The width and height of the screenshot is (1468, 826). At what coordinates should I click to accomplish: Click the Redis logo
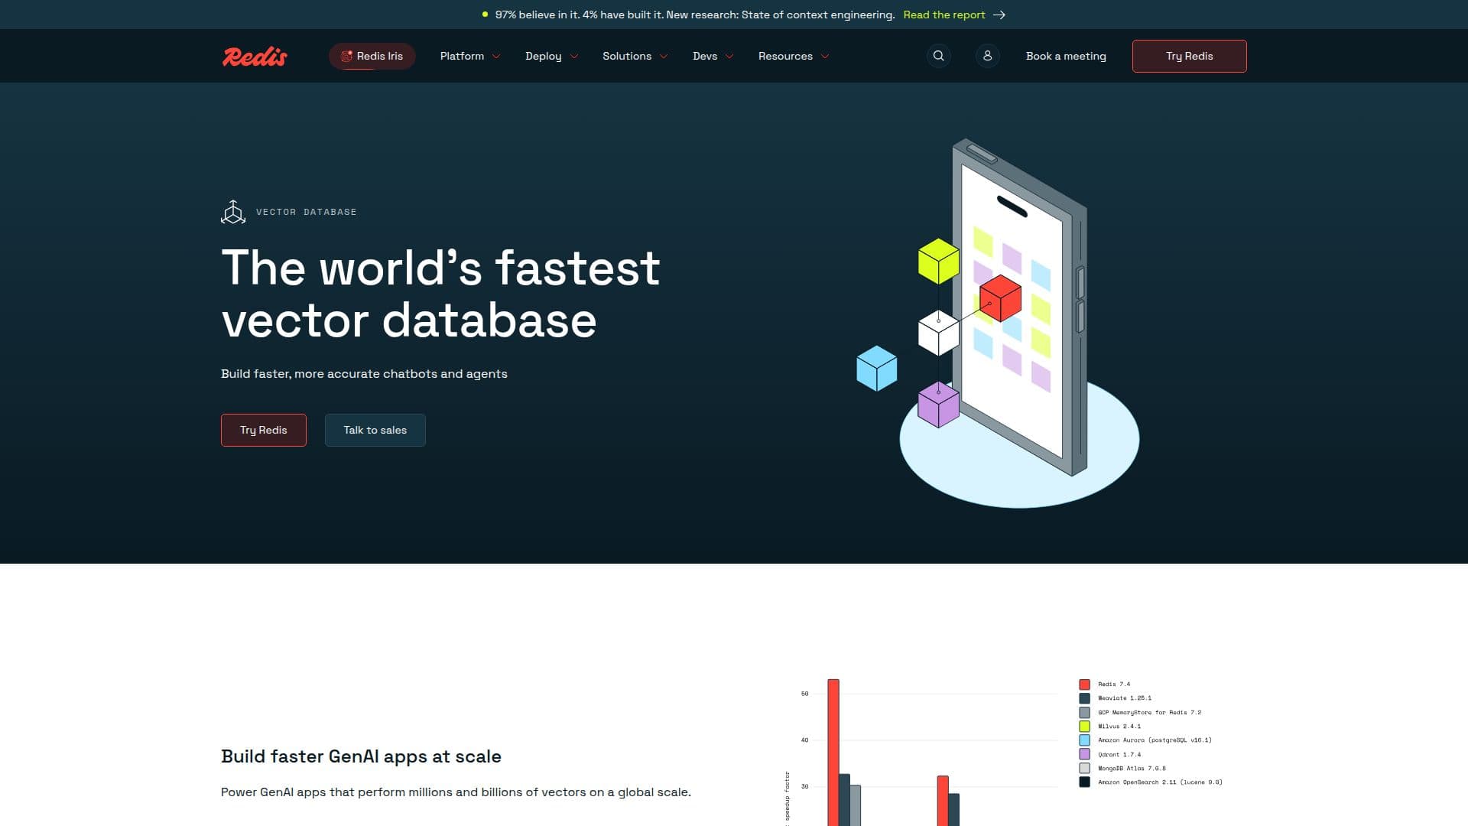(x=255, y=57)
